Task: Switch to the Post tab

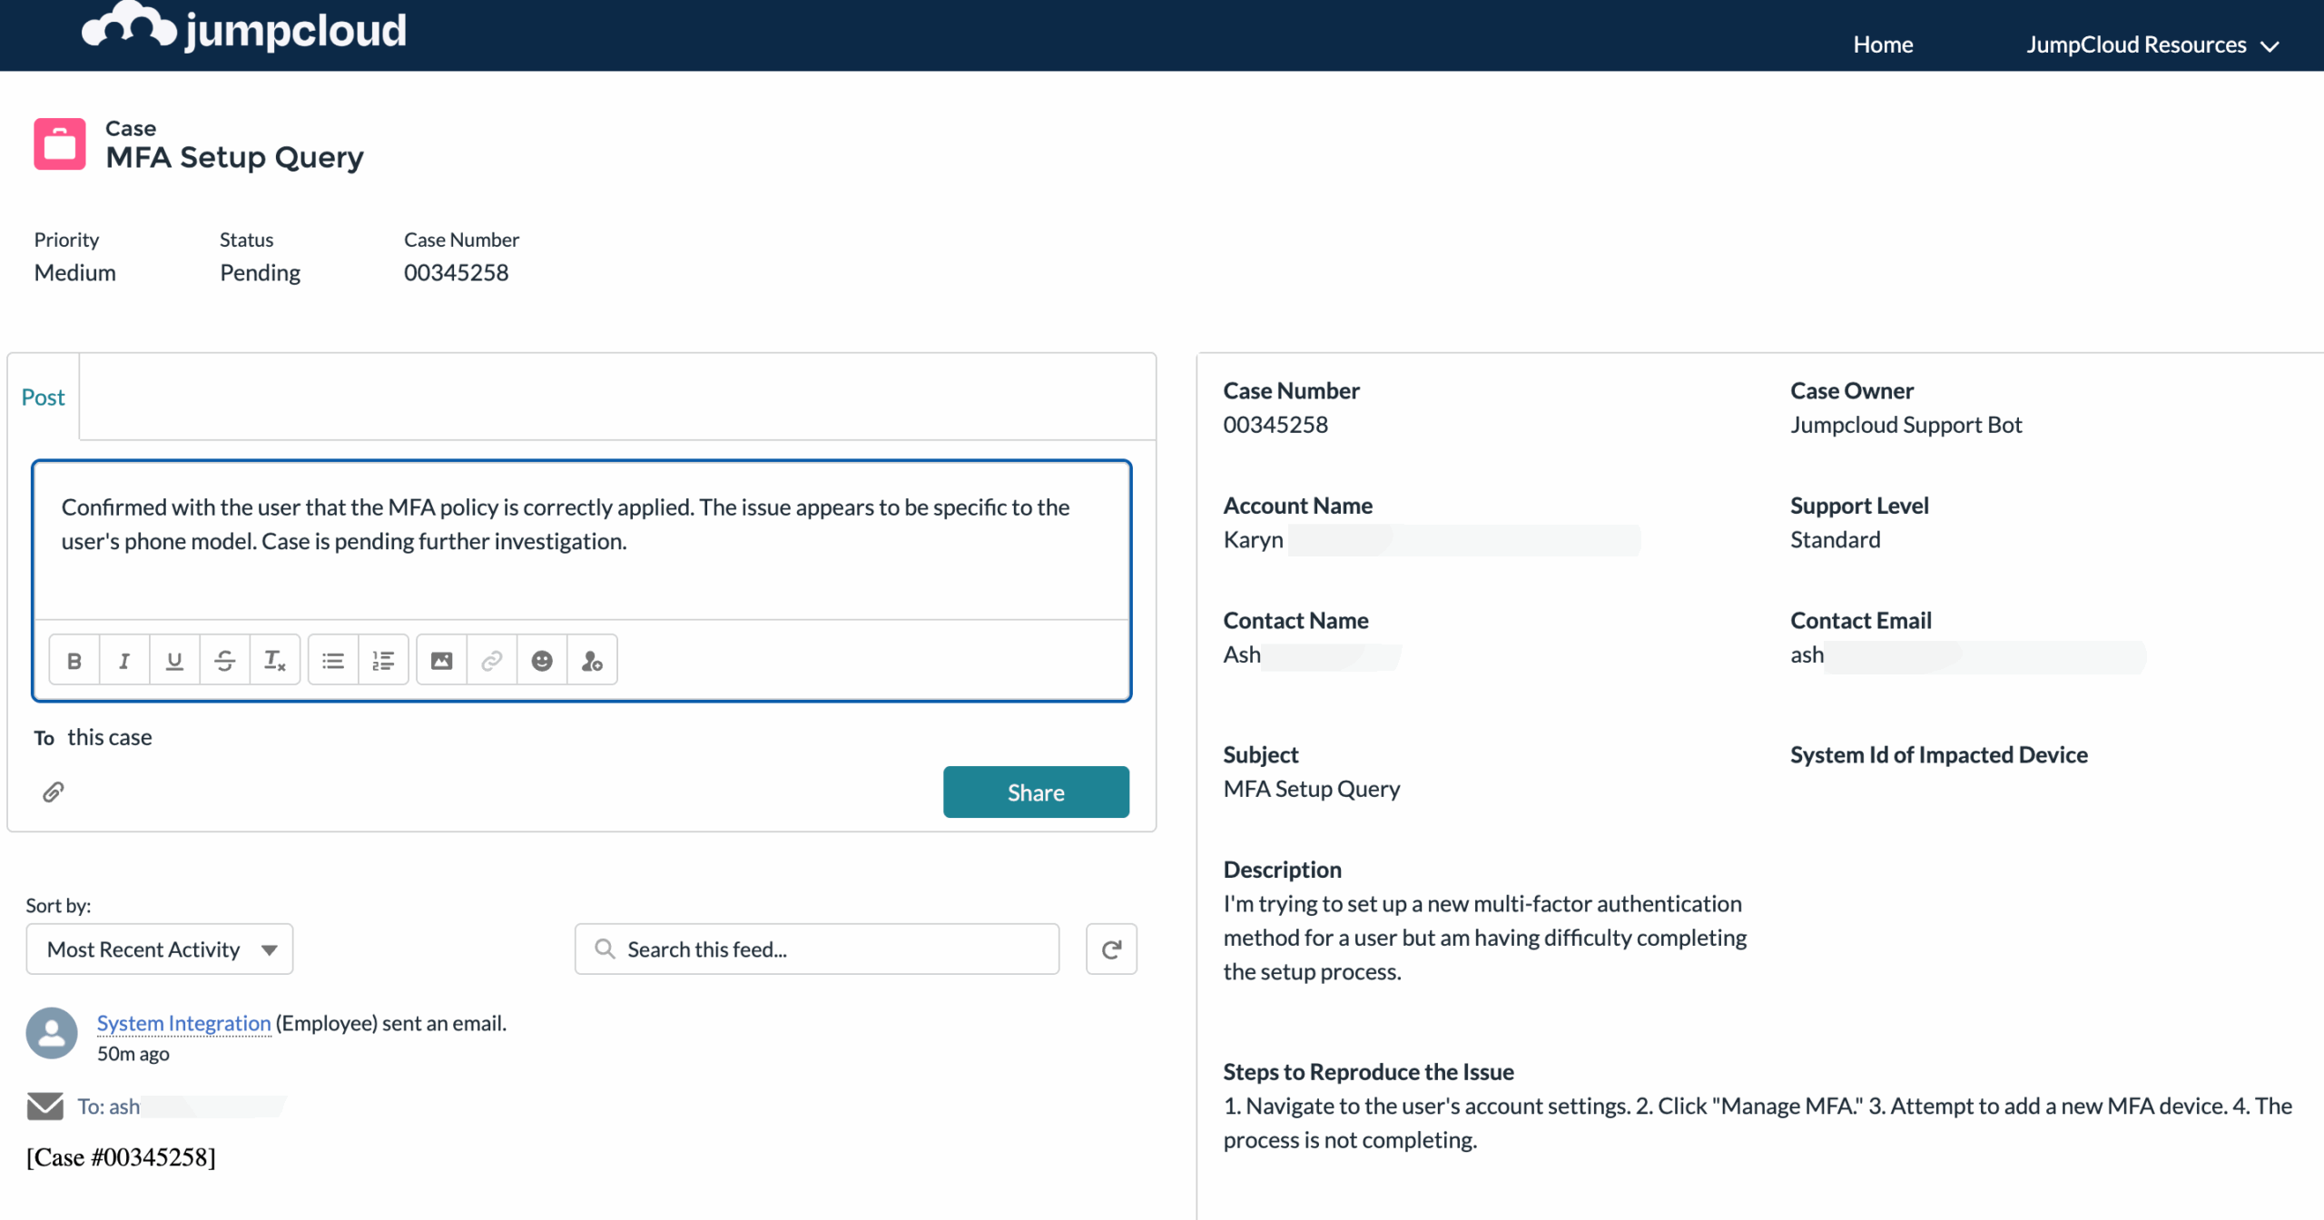Action: 42,397
